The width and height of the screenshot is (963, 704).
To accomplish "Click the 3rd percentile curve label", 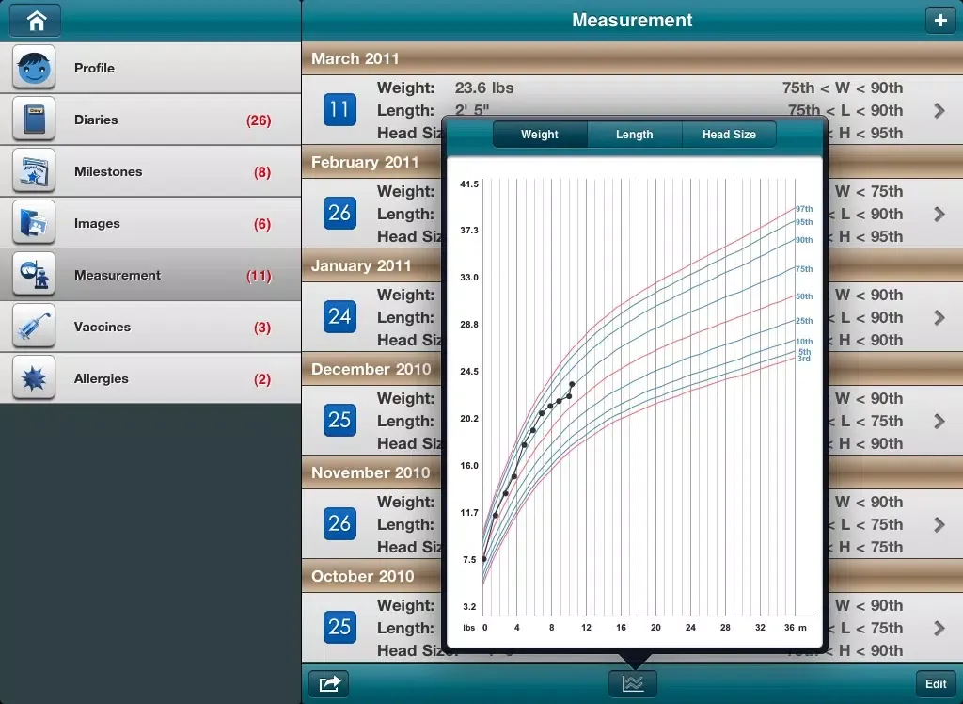I will pyautogui.click(x=804, y=359).
